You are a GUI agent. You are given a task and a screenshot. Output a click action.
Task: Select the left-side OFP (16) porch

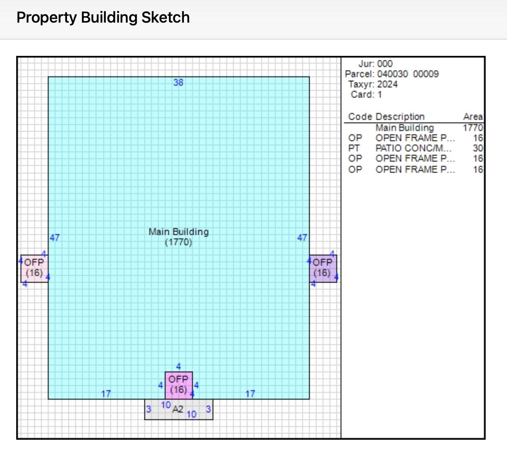click(34, 269)
